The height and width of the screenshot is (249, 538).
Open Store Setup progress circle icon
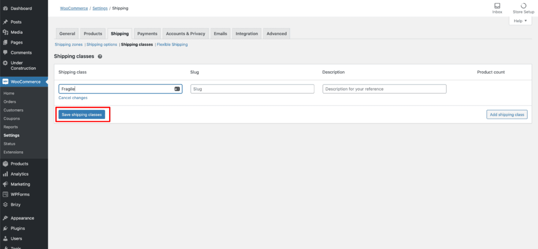[x=523, y=6]
